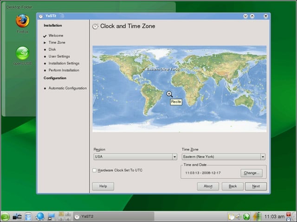Open the file manager taskbar icon

coord(28,216)
